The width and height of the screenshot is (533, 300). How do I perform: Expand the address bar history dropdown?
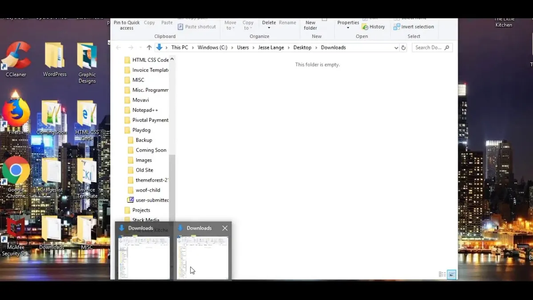(x=396, y=48)
